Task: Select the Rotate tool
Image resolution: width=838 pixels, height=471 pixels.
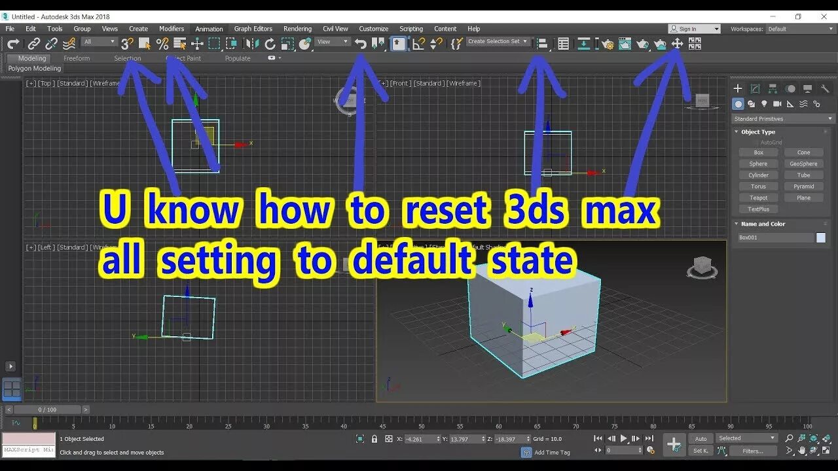Action: [x=270, y=44]
